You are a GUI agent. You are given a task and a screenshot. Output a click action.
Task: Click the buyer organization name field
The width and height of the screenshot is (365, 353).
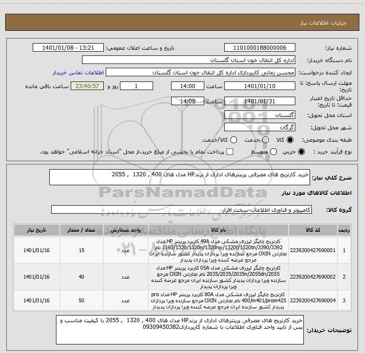tap(189, 60)
